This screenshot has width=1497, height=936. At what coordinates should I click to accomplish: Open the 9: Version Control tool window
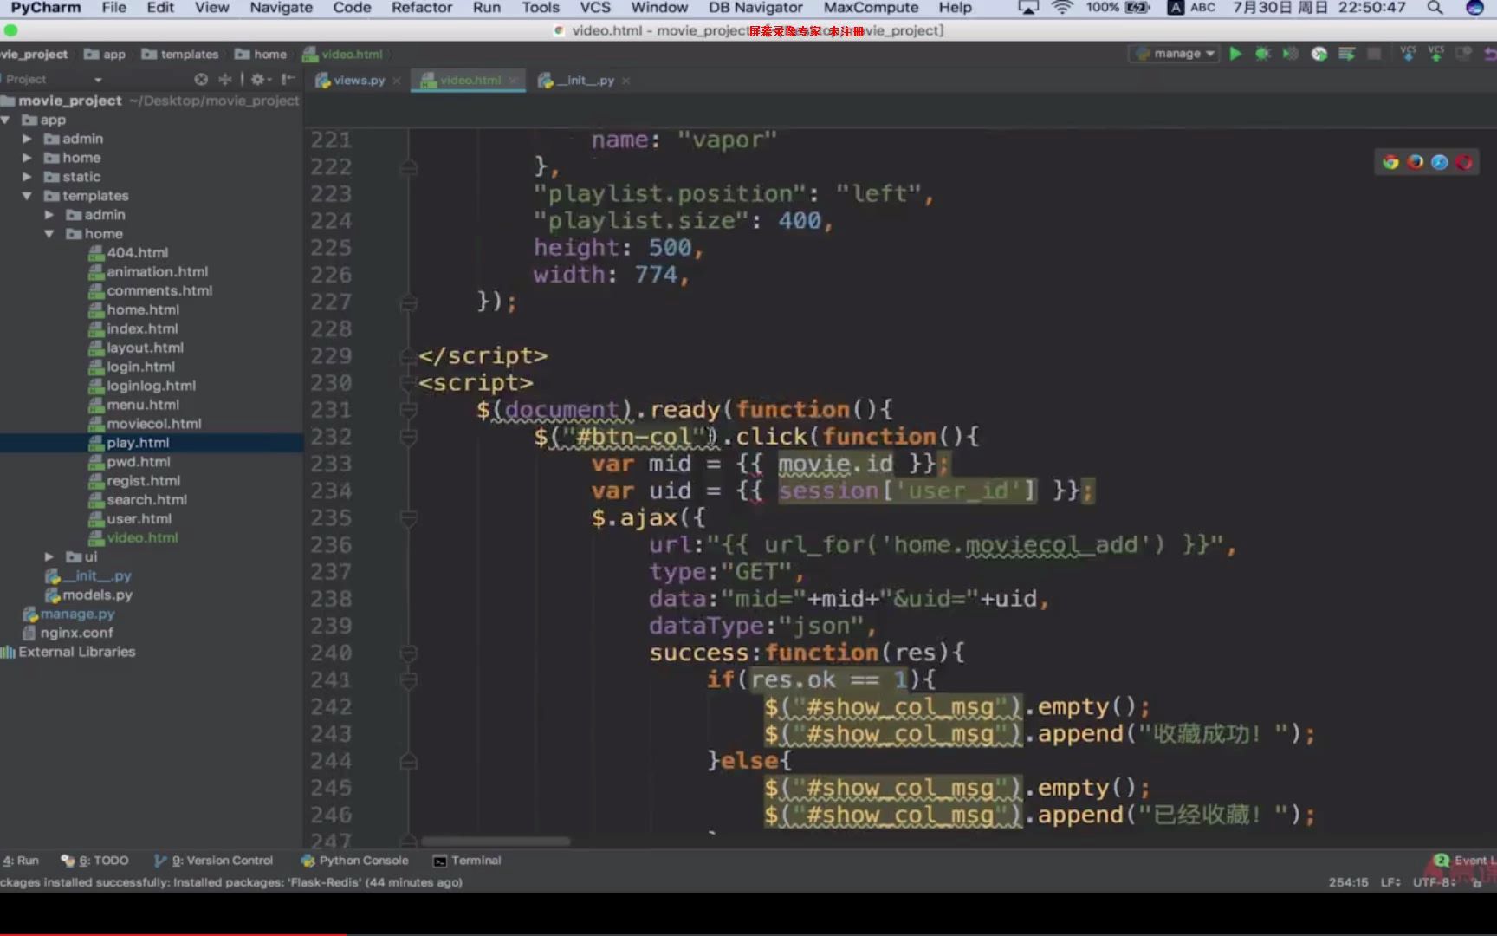214,861
